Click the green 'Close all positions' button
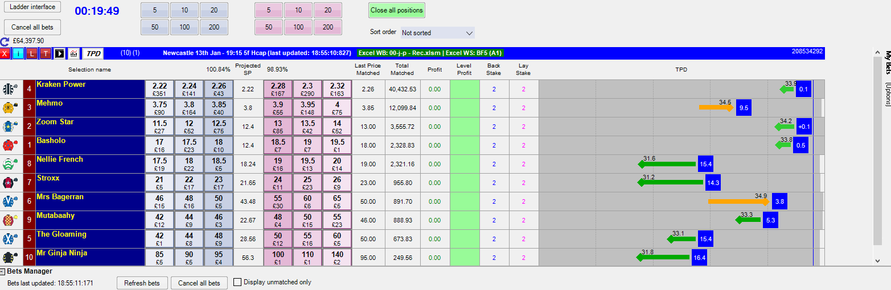The height and width of the screenshot is (290, 891). tap(396, 10)
